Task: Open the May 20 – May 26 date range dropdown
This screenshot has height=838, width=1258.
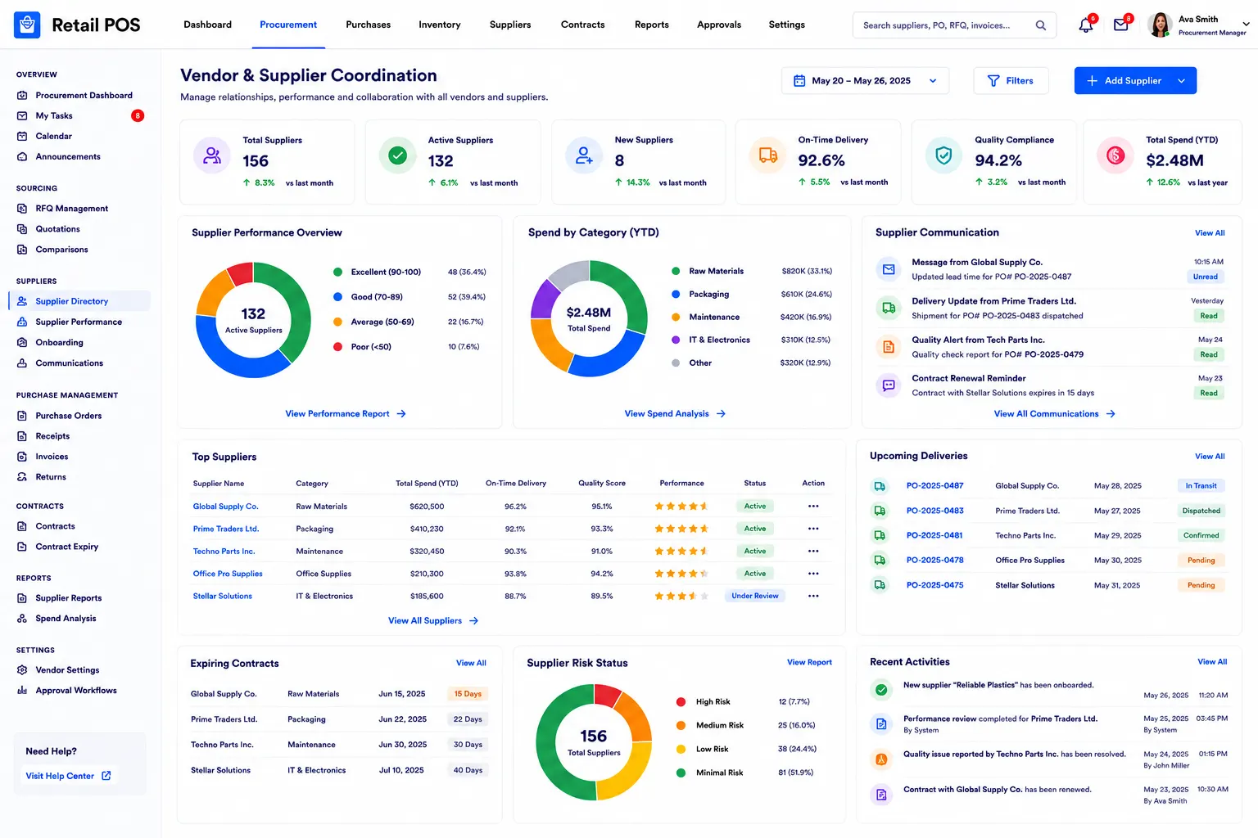Action: [x=866, y=81]
